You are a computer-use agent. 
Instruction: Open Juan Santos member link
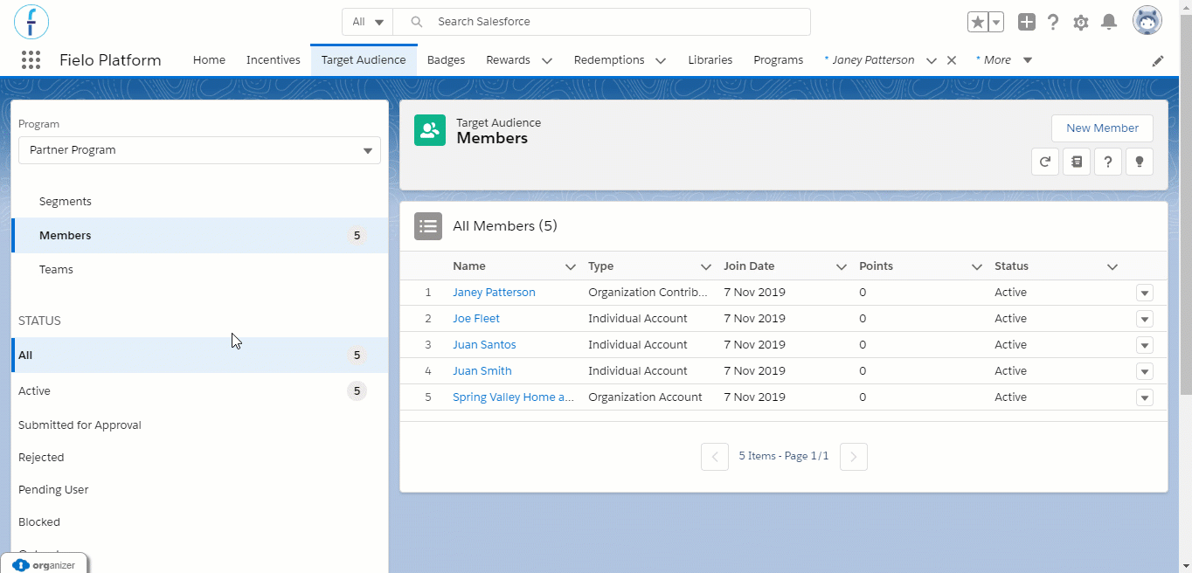484,345
